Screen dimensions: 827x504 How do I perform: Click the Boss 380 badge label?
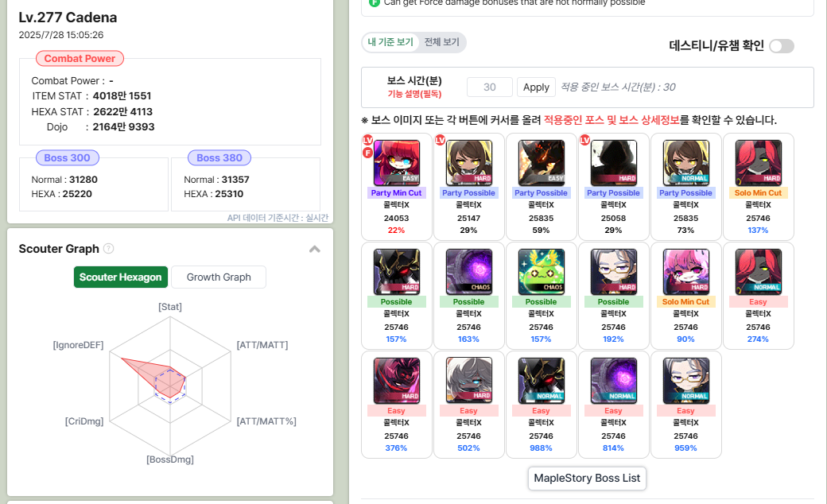tap(219, 157)
